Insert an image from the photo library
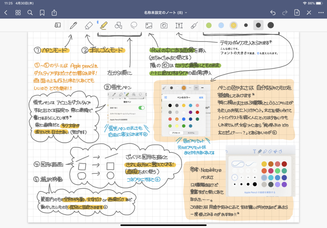327x228 pixels. pos(148,26)
